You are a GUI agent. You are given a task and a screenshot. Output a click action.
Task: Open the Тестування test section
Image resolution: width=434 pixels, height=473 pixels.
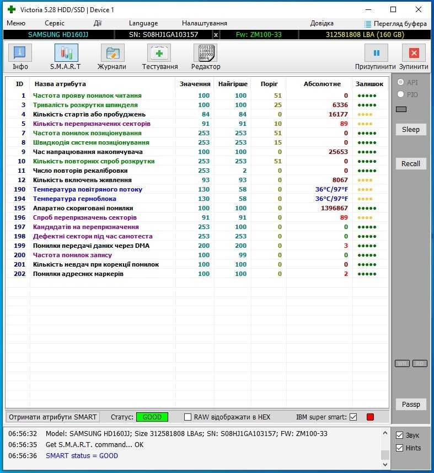click(x=159, y=57)
